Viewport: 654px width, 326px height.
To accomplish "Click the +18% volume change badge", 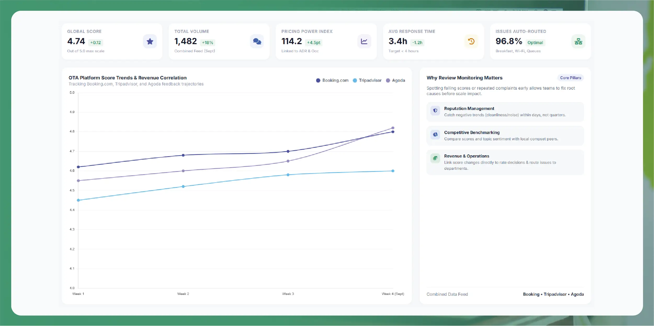I will (x=207, y=43).
